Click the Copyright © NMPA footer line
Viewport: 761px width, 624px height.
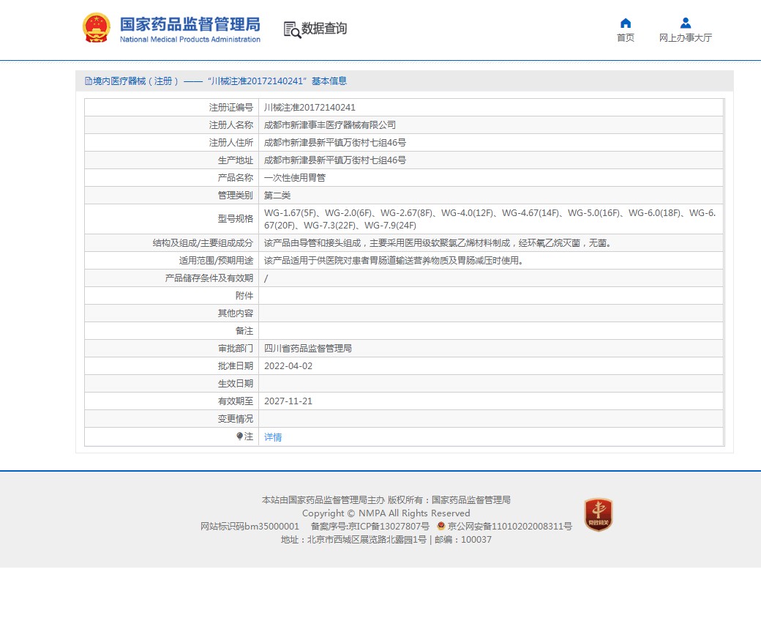pos(386,513)
